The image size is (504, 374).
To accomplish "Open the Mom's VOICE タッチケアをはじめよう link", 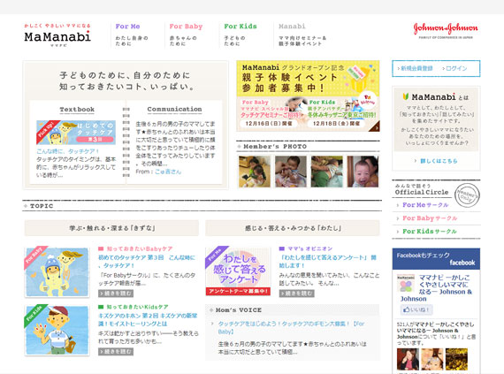I will pos(291,327).
